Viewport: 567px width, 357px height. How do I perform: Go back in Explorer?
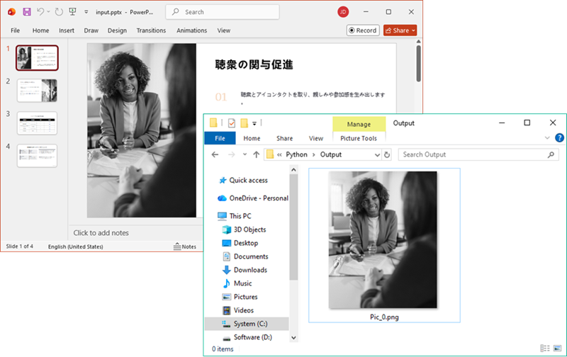215,154
